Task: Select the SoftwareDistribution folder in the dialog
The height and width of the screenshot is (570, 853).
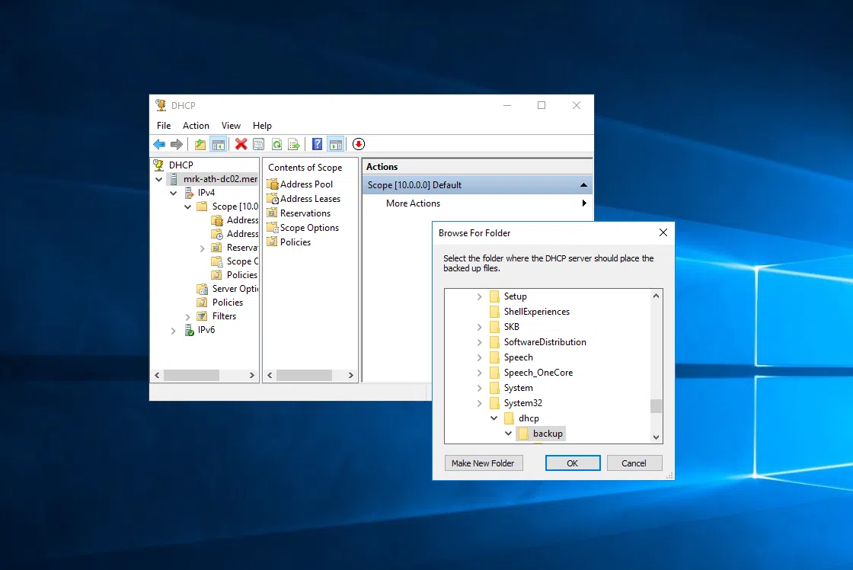Action: point(544,341)
